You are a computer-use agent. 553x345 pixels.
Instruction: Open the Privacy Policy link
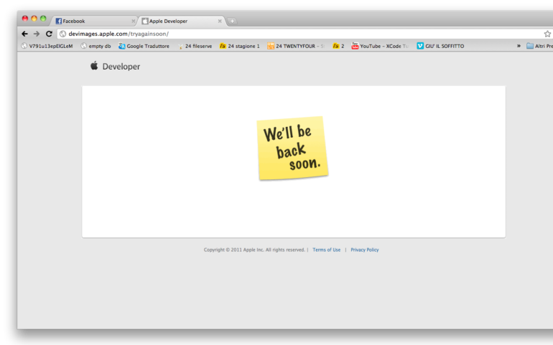click(365, 250)
